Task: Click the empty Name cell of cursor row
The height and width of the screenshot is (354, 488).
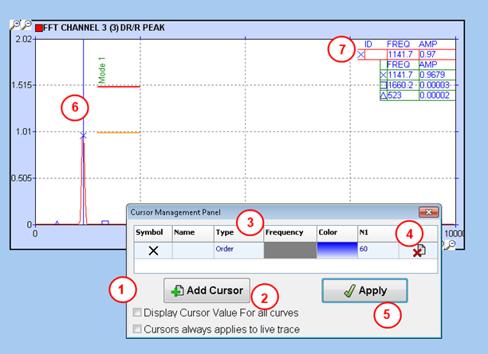Action: pyautogui.click(x=193, y=251)
